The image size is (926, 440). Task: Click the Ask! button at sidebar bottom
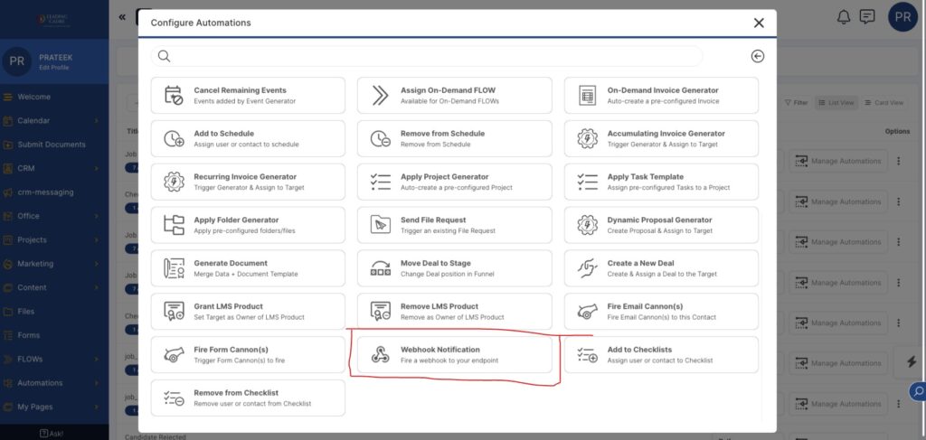point(52,434)
